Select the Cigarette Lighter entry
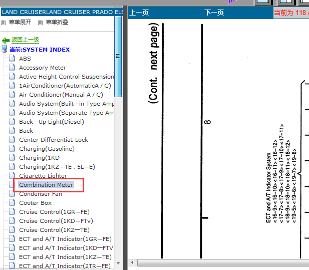 point(43,176)
